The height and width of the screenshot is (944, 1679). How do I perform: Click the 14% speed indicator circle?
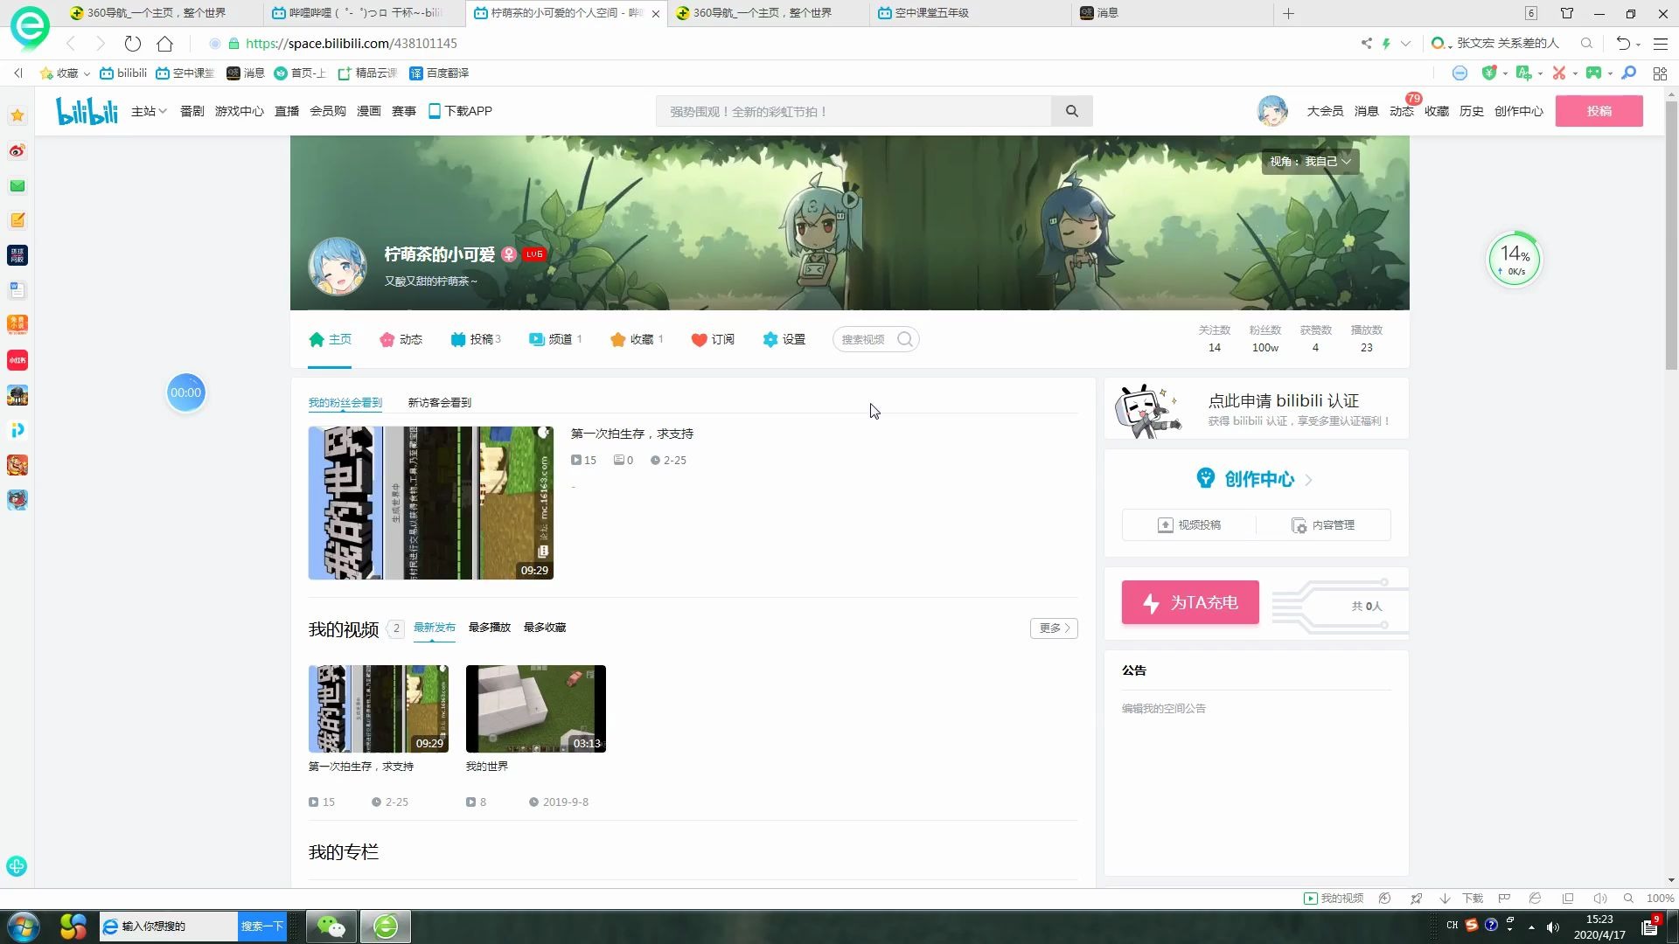coord(1515,260)
